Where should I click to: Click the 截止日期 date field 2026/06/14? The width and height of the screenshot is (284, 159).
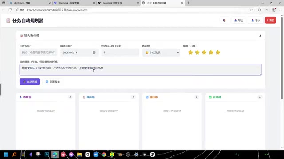coord(79,53)
